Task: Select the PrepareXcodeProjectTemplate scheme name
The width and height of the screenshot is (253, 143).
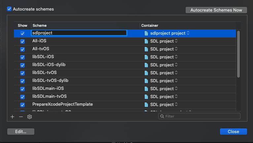Action: point(62,104)
